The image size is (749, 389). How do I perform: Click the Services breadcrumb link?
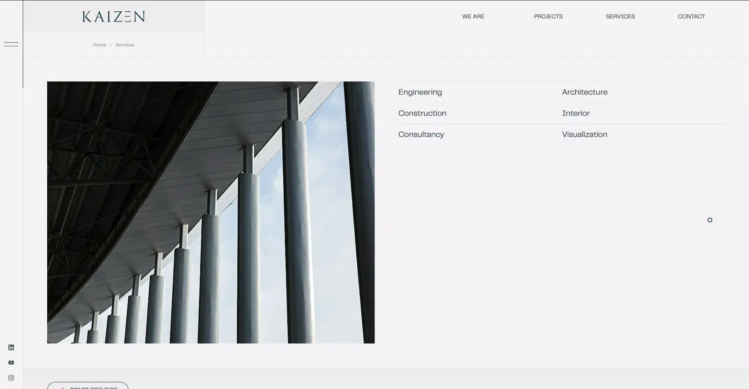(125, 45)
